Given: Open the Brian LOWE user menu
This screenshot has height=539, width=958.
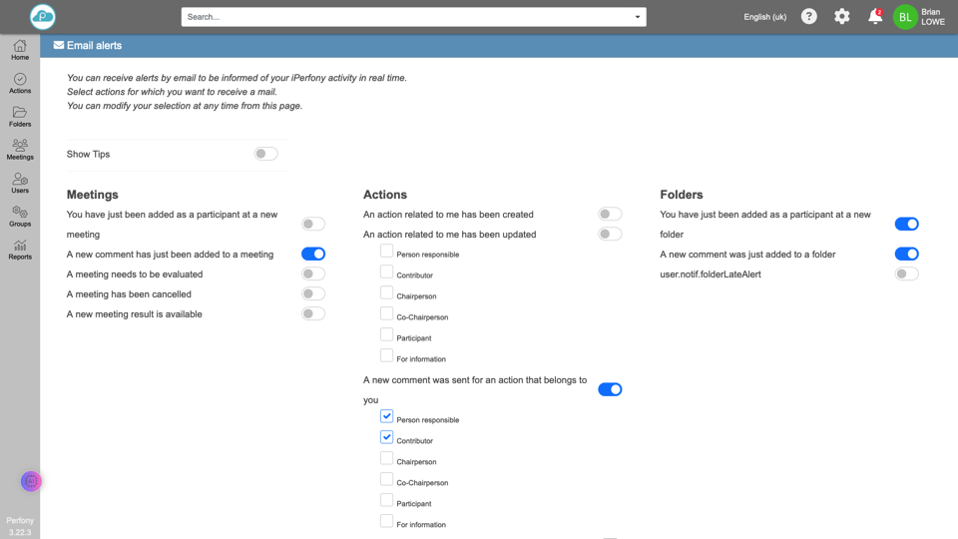Looking at the screenshot, I should click(x=918, y=17).
